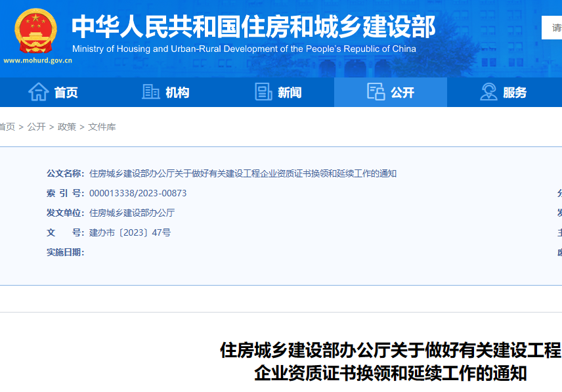Click 公开 in the breadcrumb trail
The height and width of the screenshot is (392, 562).
click(x=36, y=127)
